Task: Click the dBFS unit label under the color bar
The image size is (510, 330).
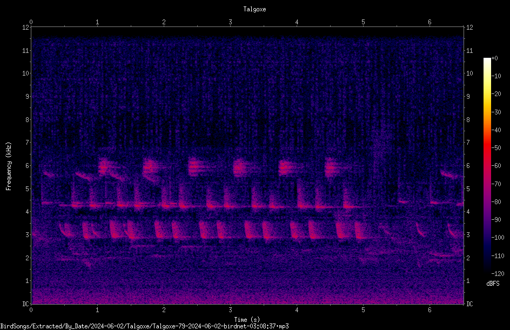Action: tap(493, 284)
